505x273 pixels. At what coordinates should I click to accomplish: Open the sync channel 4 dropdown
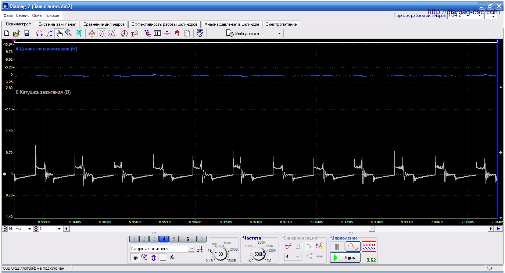[293, 256]
